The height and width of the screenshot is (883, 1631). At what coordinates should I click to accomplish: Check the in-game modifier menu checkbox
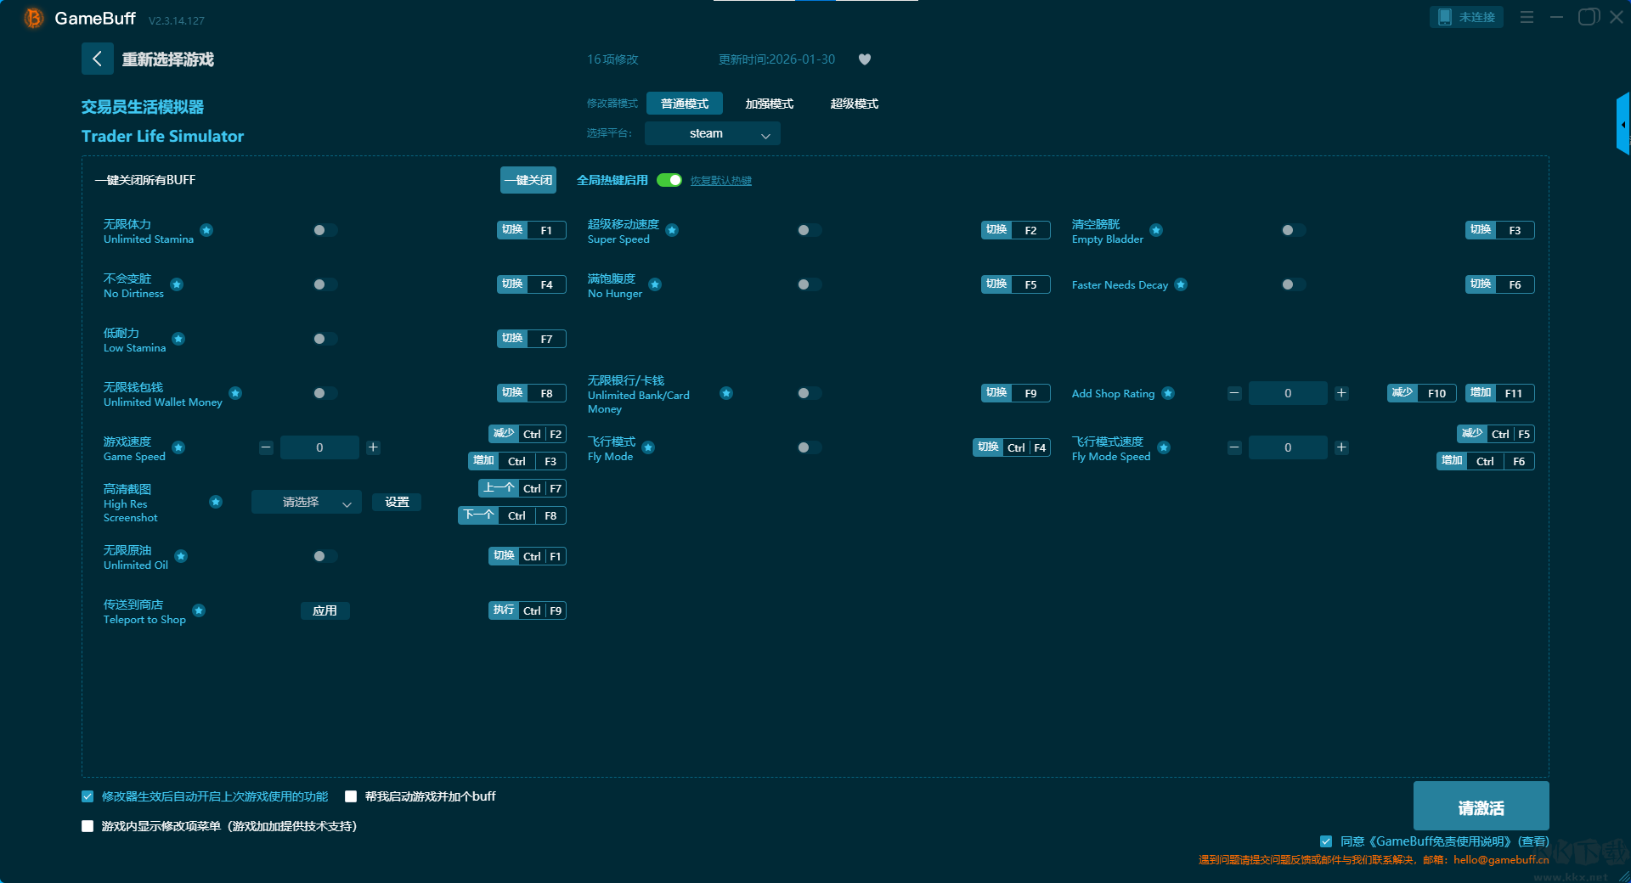click(87, 826)
